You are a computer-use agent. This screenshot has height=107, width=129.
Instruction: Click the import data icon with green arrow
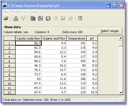coord(16,18)
